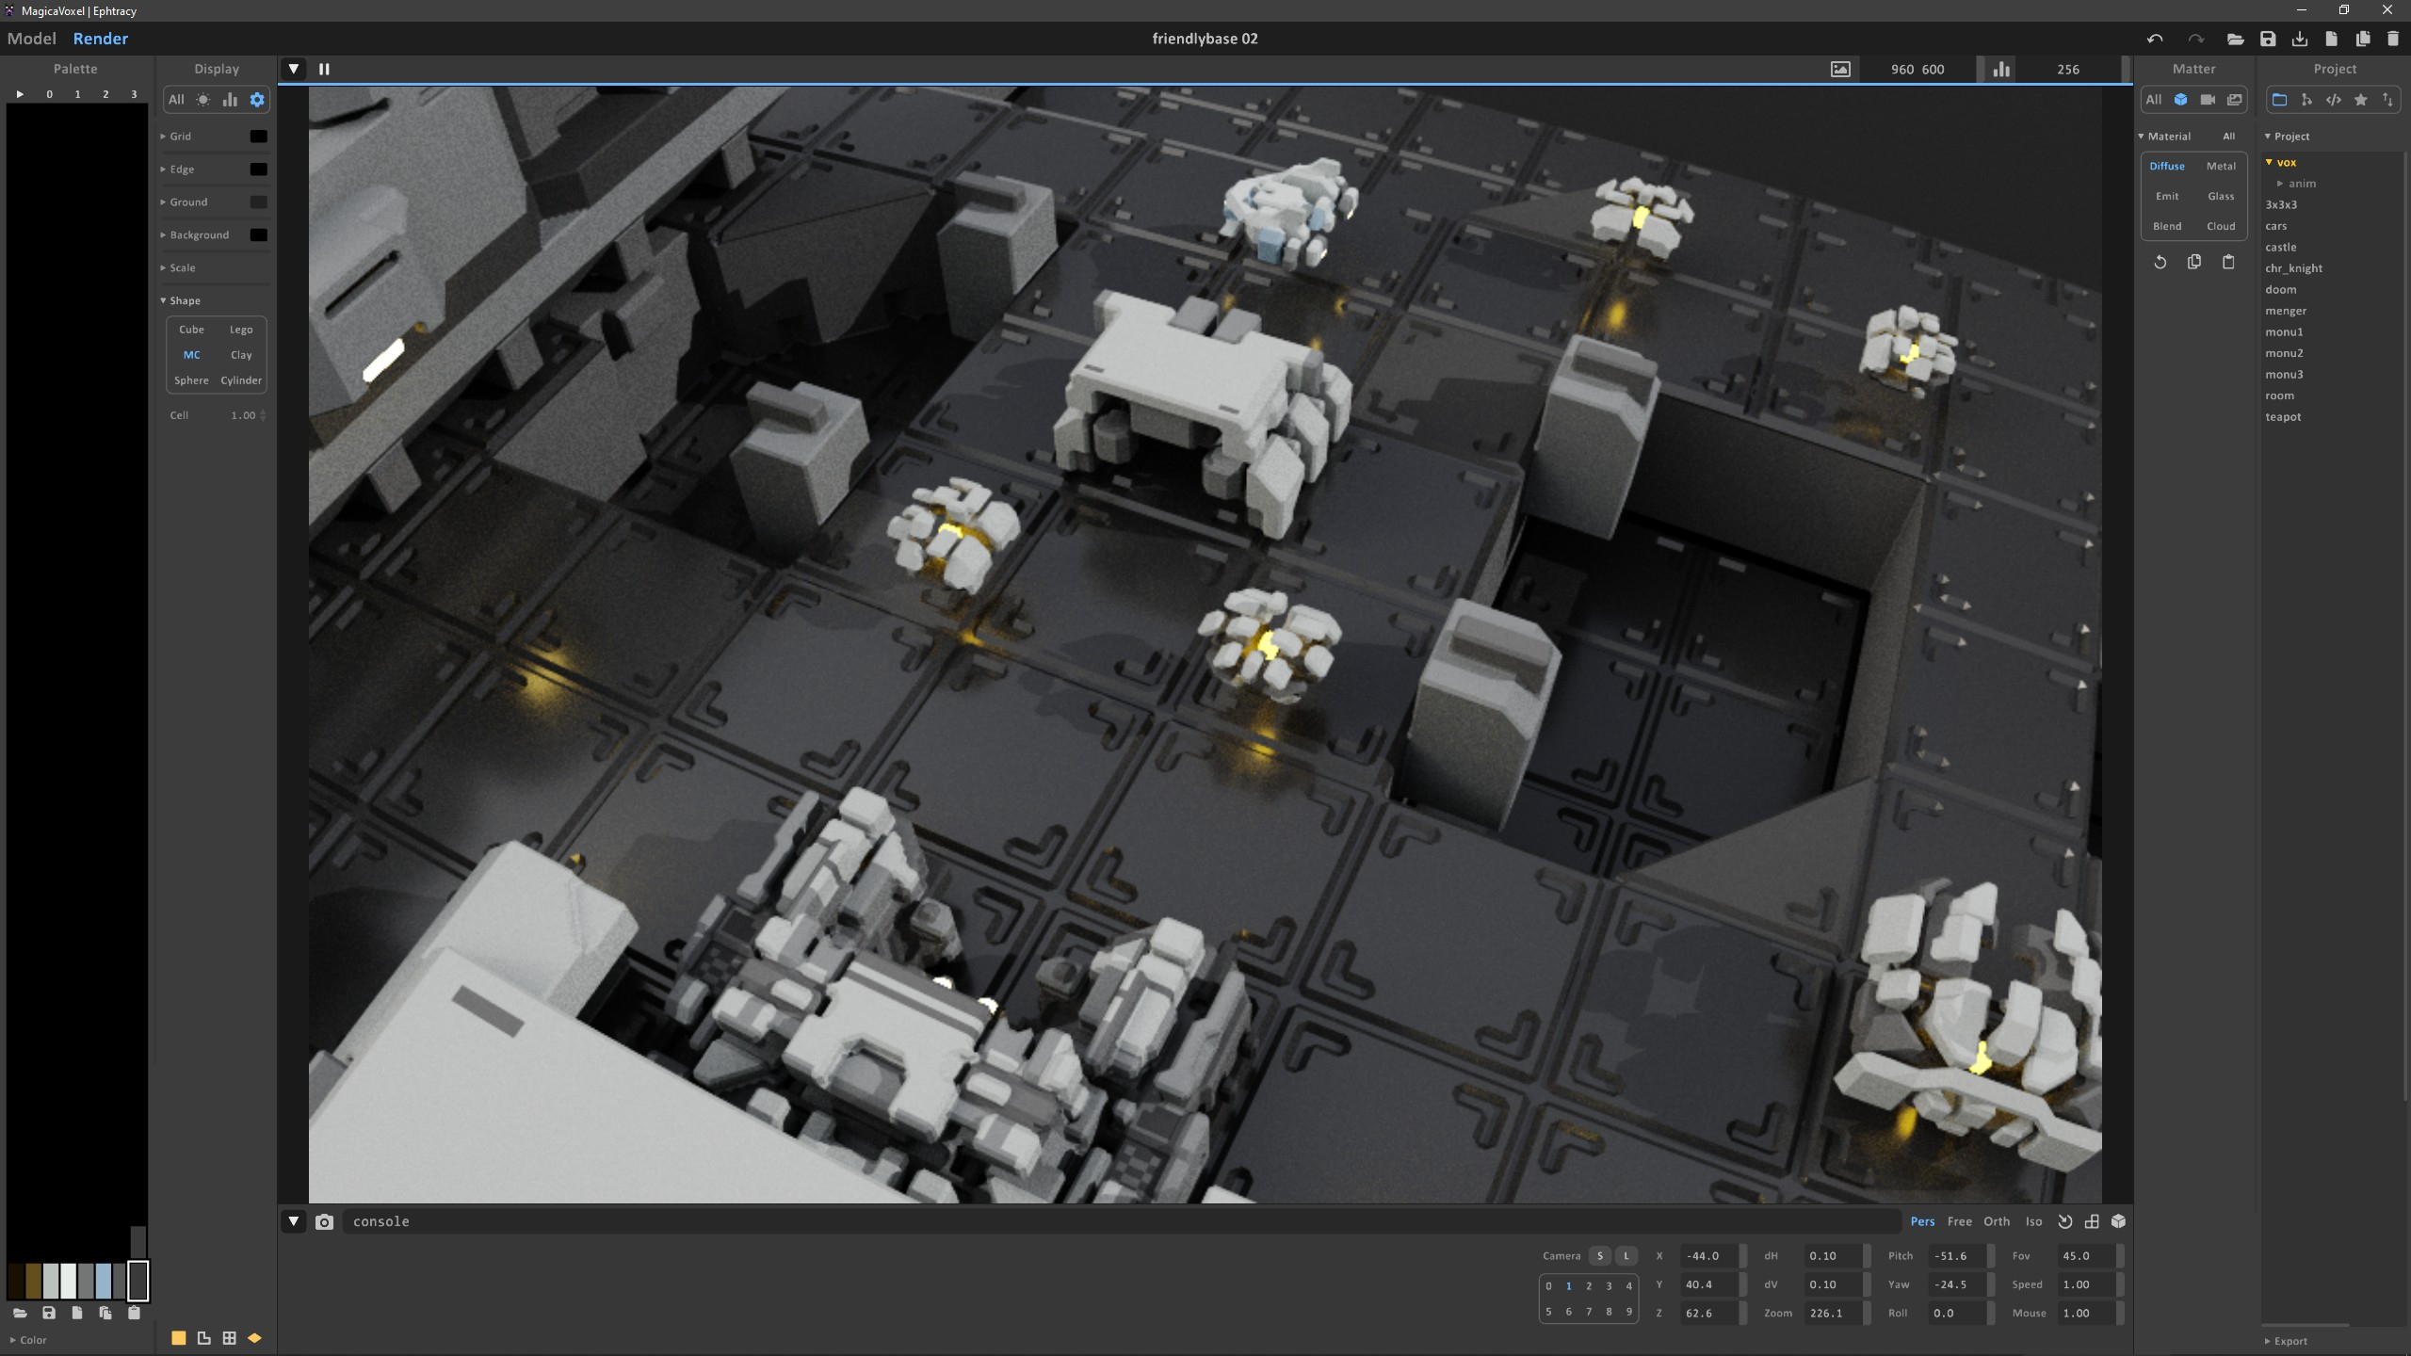This screenshot has width=2411, height=1356.
Task: Click the L camera load button
Action: coord(1626,1256)
